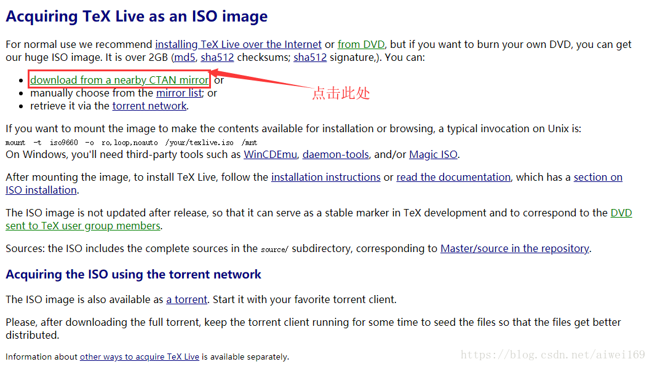Screen dimensions: 652x367
Task: Follow the 'from DVD' link
Action: tap(361, 44)
